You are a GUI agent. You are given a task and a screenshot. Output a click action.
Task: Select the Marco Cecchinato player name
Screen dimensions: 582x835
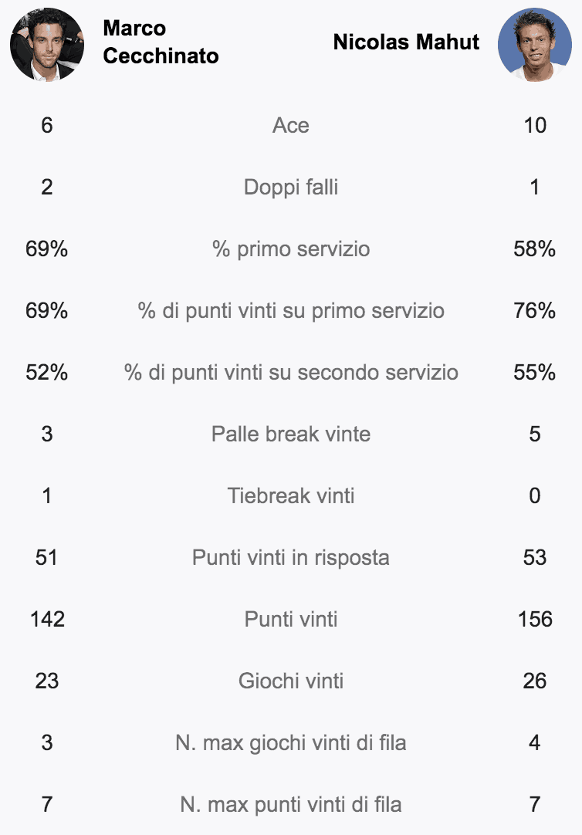click(161, 42)
